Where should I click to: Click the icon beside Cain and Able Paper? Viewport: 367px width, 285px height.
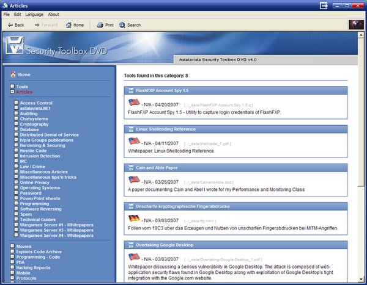pos(130,167)
